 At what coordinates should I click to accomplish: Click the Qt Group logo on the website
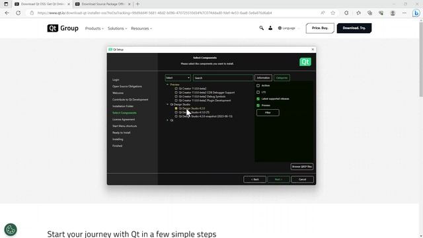63,28
